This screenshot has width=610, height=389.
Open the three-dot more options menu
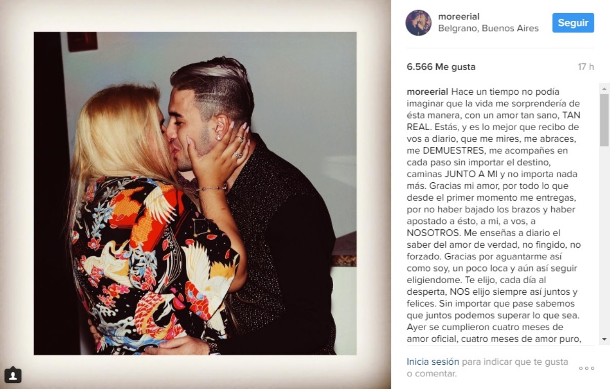586,368
